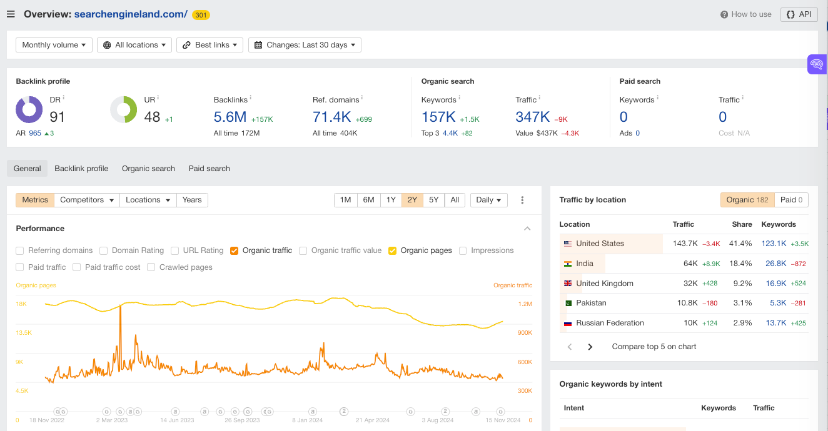828x431 pixels.
Task: Click the 71.4K ref. domains value
Action: click(332, 117)
